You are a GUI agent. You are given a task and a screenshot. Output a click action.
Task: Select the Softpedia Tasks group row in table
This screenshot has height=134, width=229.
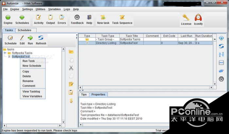[x=146, y=39]
